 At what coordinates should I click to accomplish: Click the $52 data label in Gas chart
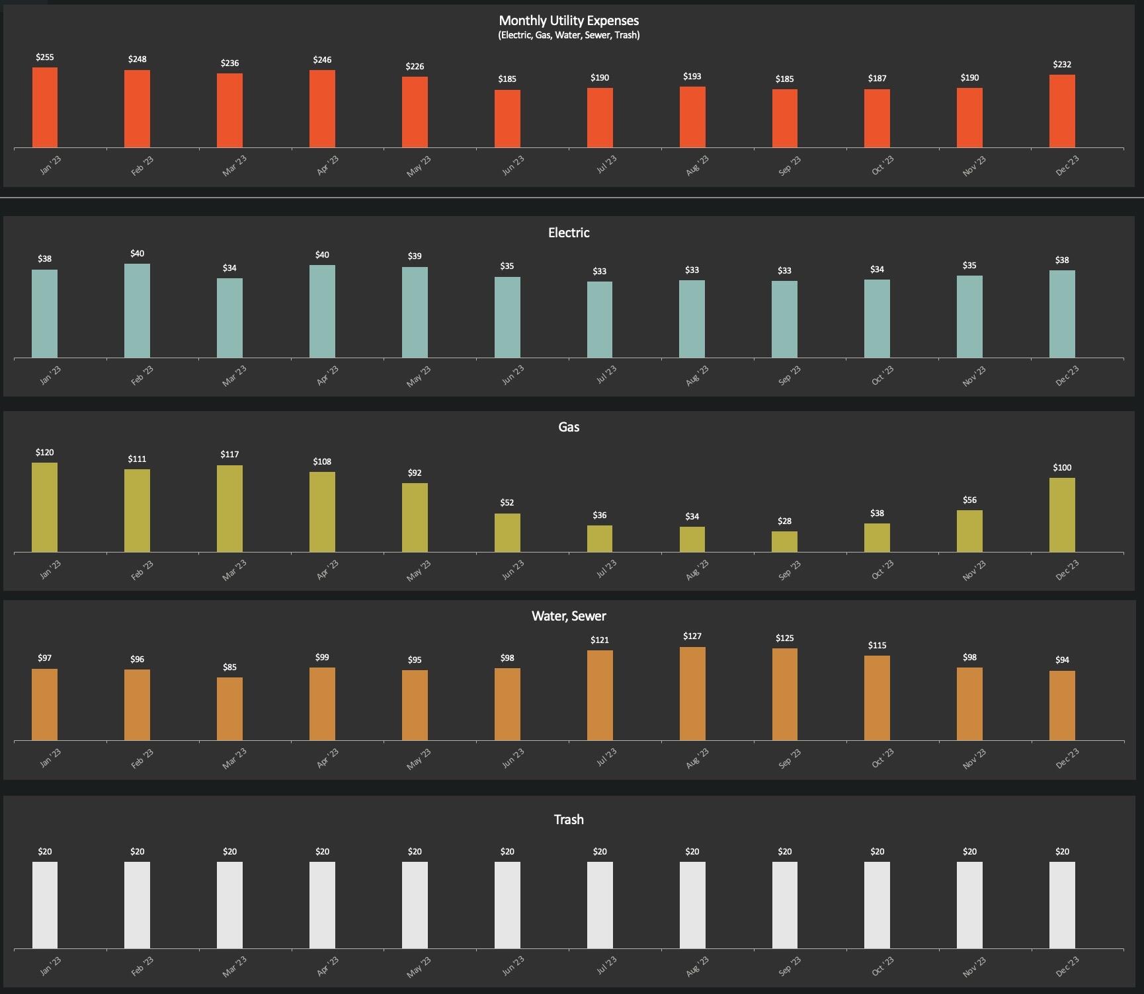click(507, 502)
